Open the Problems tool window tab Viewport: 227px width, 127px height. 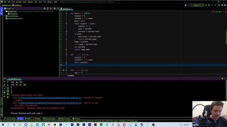coord(37,119)
